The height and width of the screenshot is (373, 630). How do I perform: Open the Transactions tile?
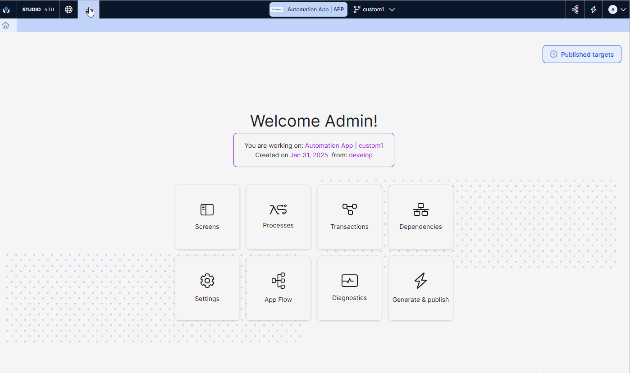click(x=349, y=217)
